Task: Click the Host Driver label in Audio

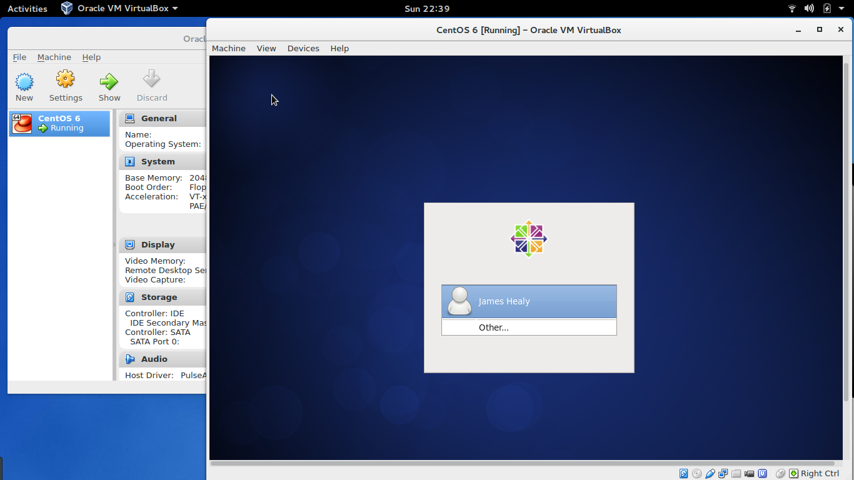Action: click(x=149, y=375)
